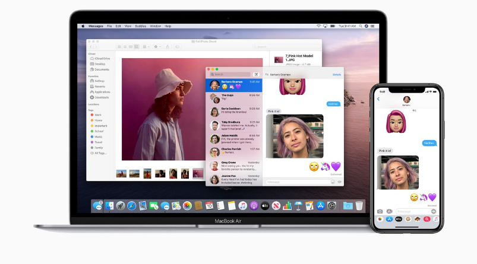Open Maps in the dock
Screen dimensions: 477x264
pyautogui.click(x=176, y=206)
